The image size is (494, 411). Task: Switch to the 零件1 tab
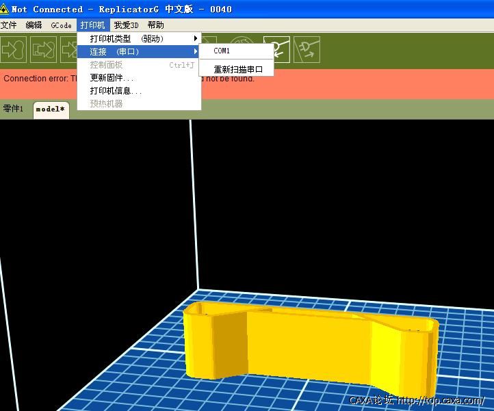tap(14, 109)
